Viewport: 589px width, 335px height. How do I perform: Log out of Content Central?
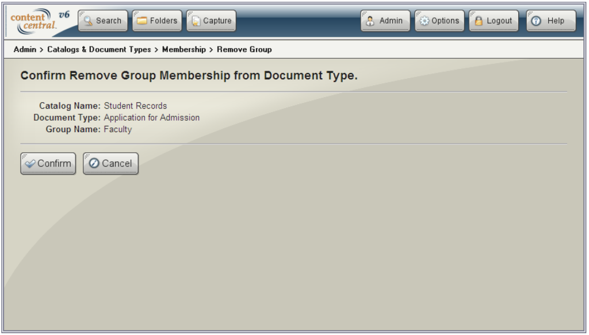click(493, 20)
